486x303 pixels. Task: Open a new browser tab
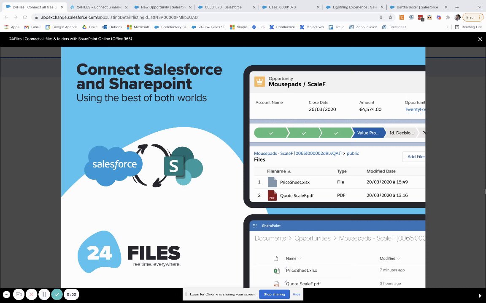tap(457, 7)
